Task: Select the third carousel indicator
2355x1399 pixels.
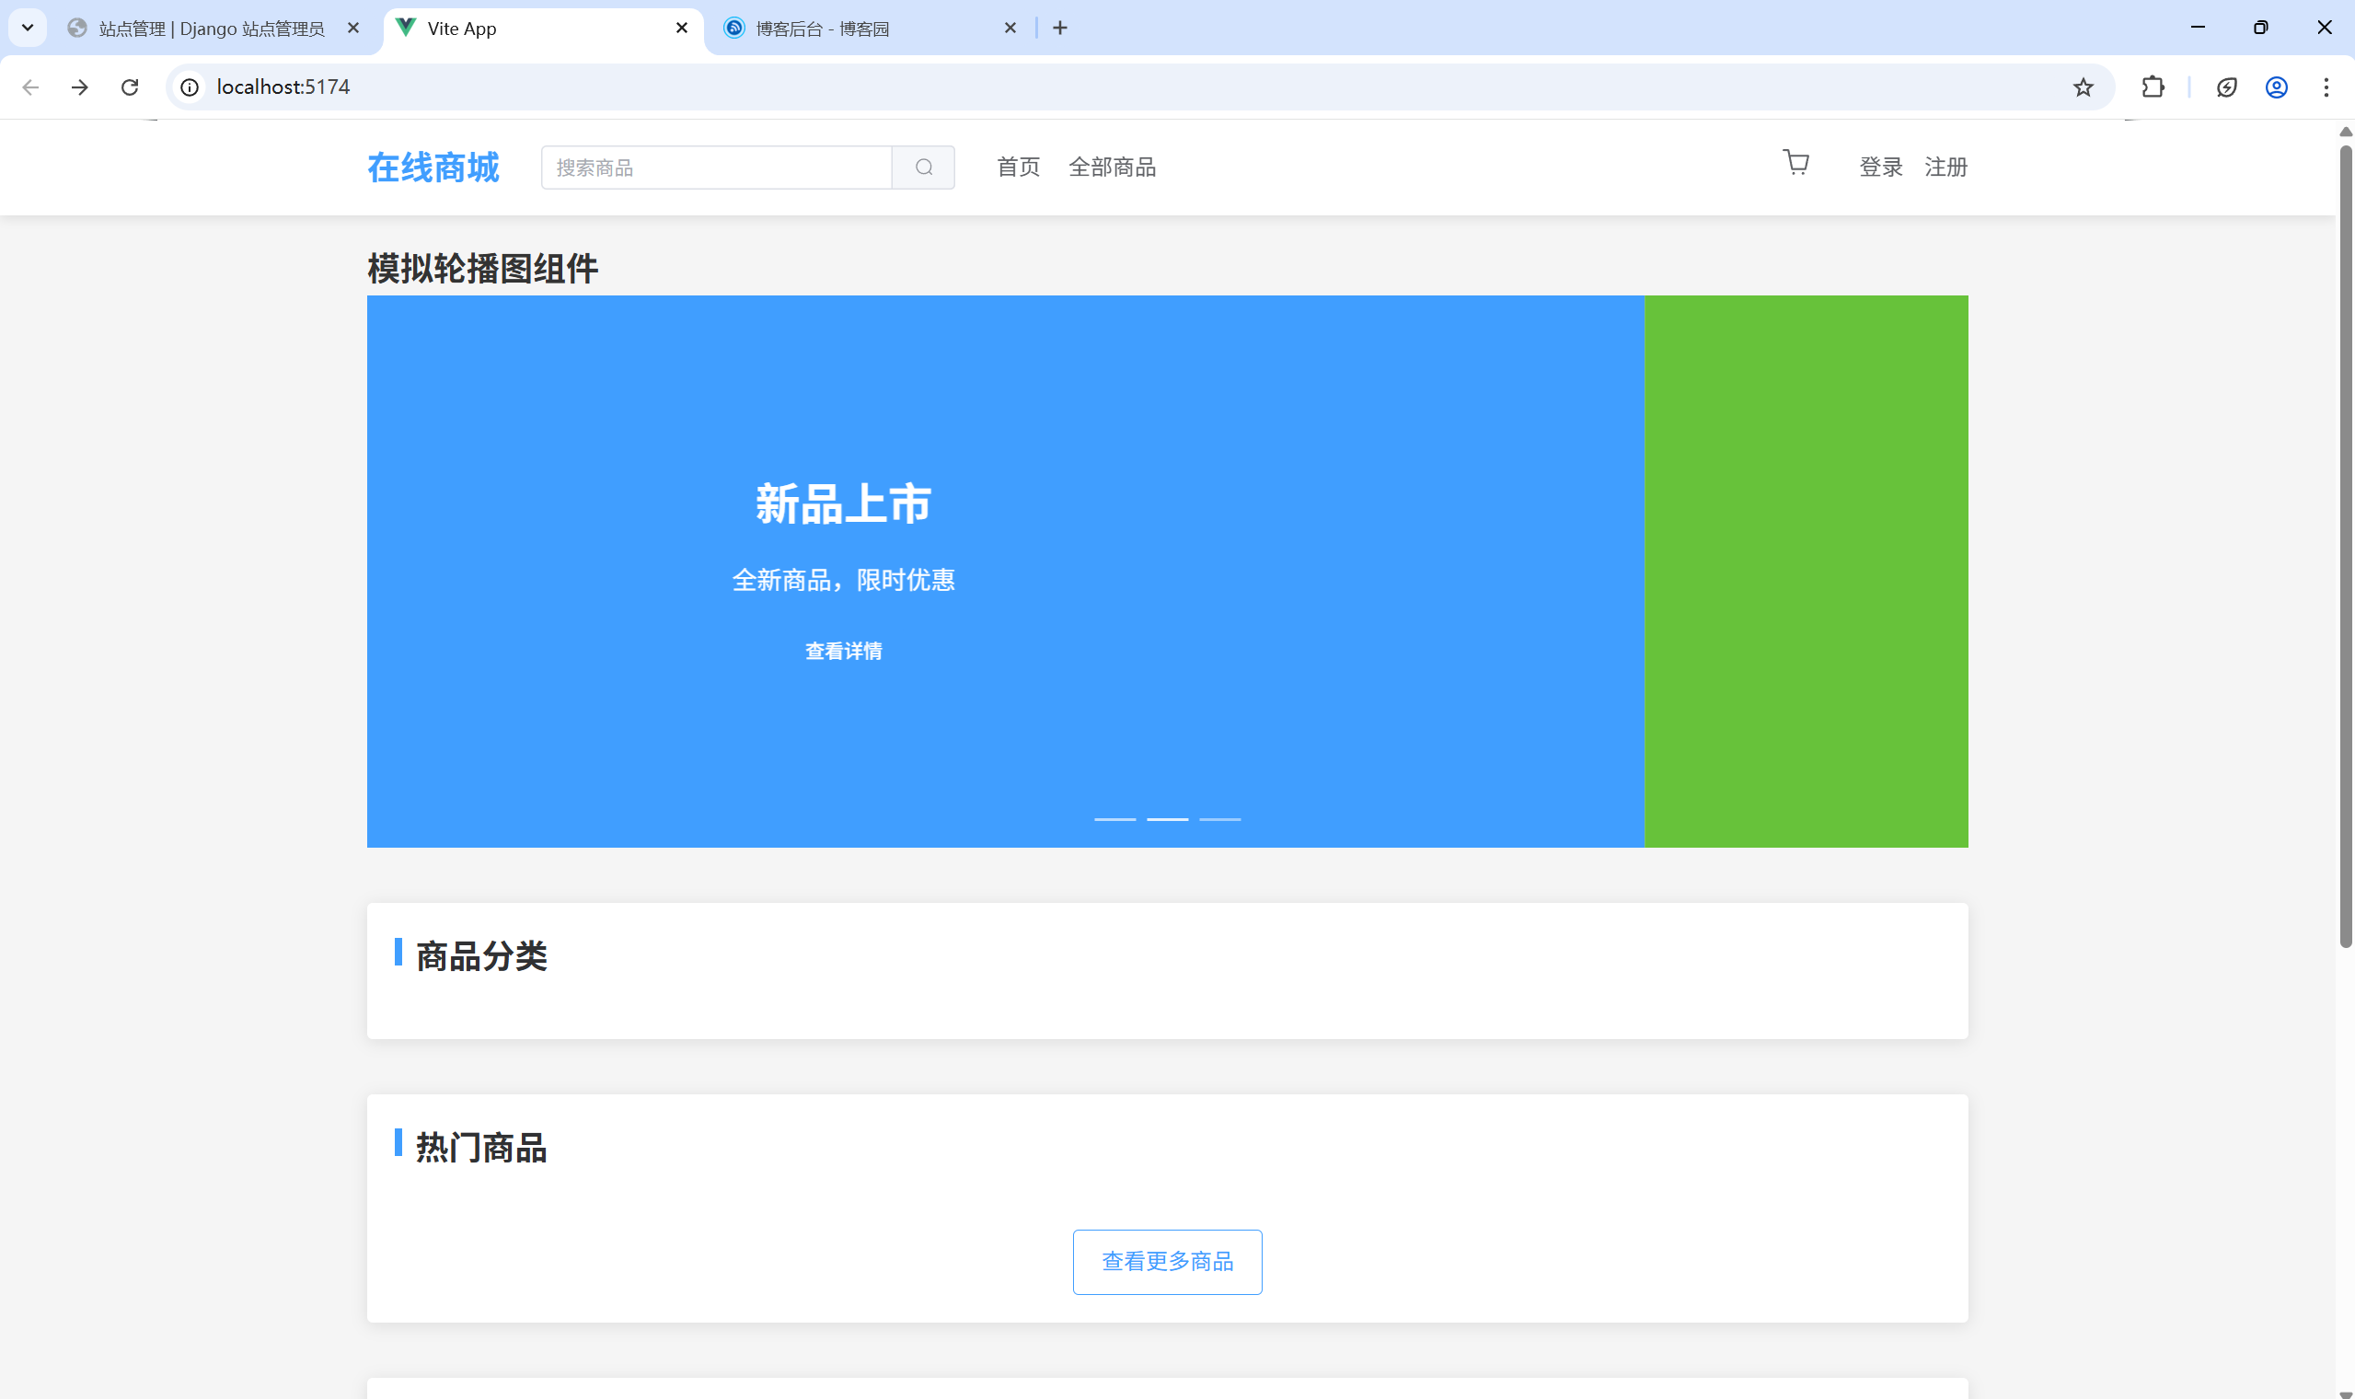Action: tap(1219, 819)
